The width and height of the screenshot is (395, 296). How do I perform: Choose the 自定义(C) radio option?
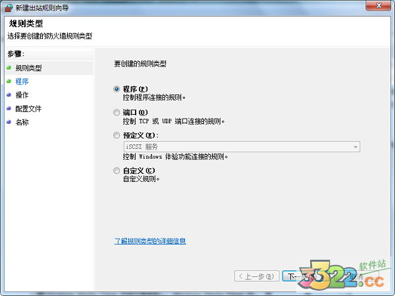click(x=117, y=171)
